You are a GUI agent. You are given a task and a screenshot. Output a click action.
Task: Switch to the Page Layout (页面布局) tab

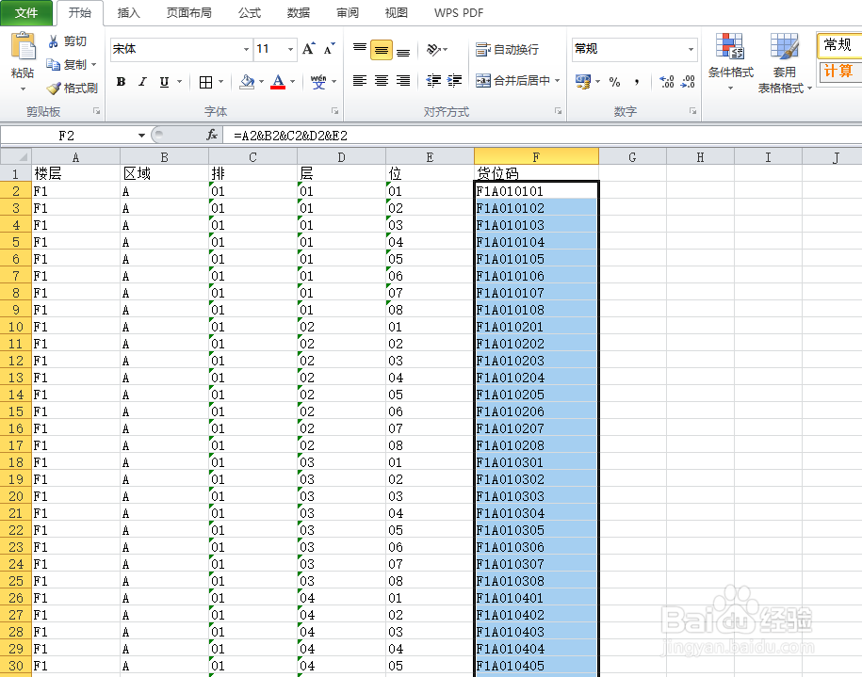pos(189,13)
